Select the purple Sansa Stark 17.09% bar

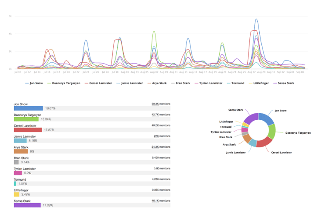27,205
